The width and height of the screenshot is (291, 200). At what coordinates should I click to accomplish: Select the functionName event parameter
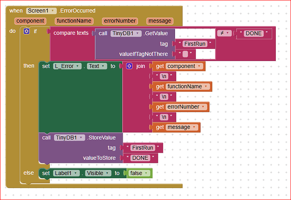(73, 21)
